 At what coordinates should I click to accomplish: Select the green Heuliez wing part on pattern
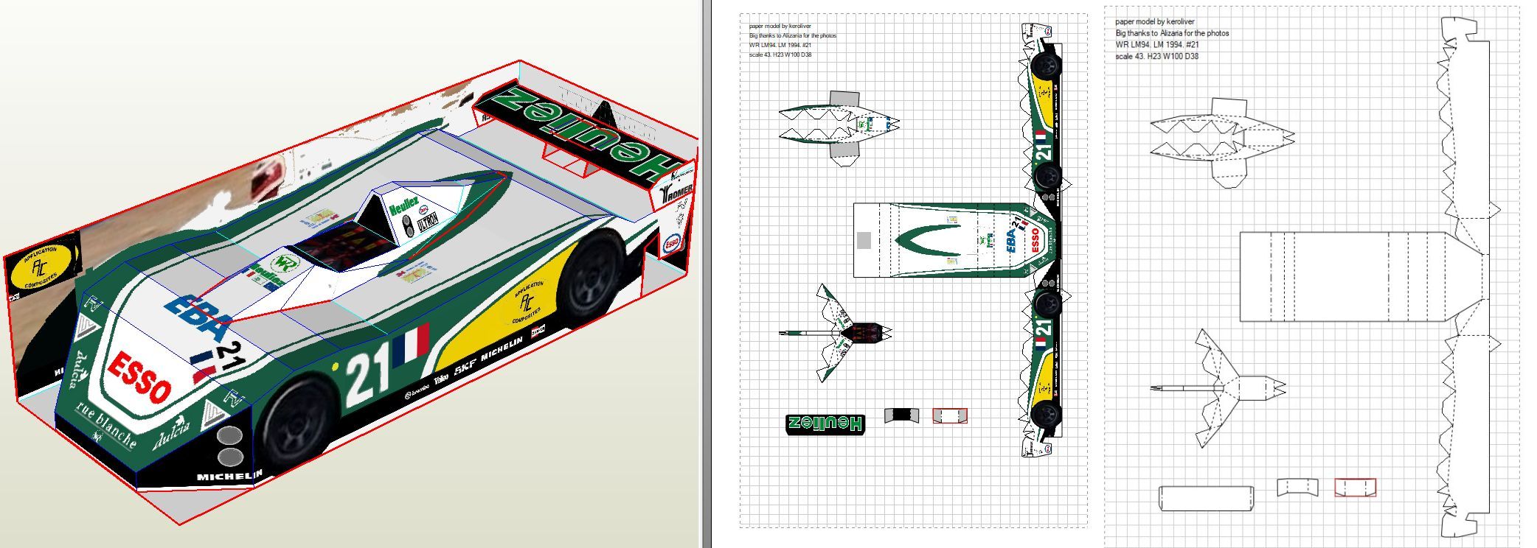pyautogui.click(x=824, y=423)
